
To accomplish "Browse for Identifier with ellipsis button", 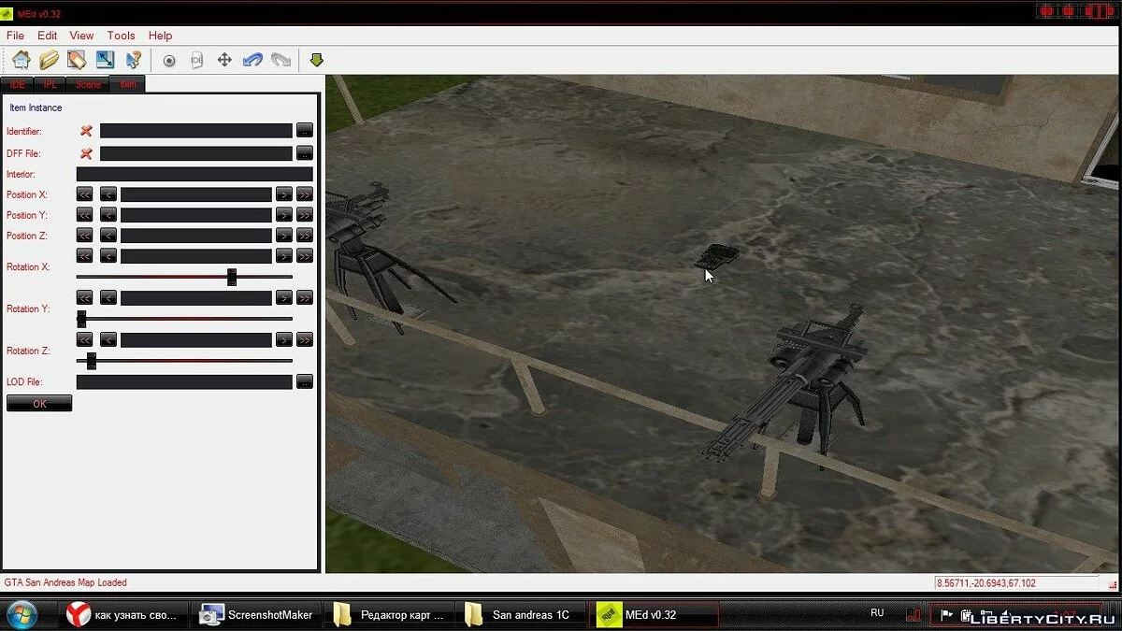I will 305,131.
